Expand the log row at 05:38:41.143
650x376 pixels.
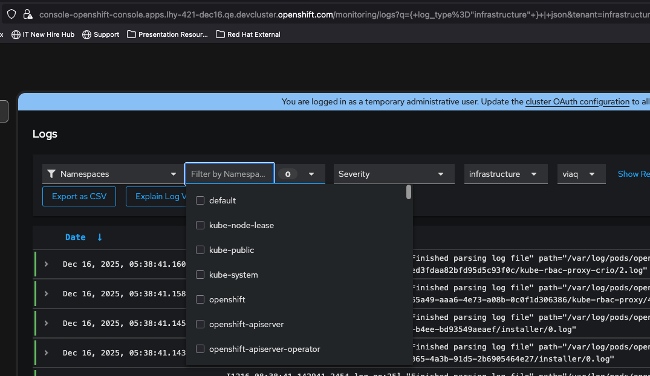pos(47,353)
